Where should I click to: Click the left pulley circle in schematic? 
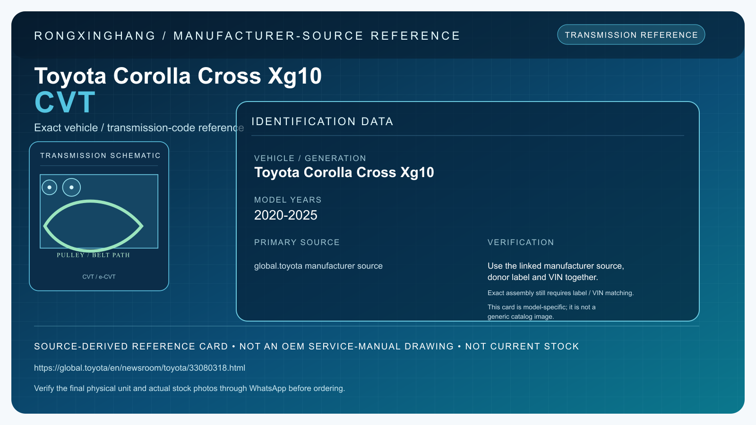[50, 187]
